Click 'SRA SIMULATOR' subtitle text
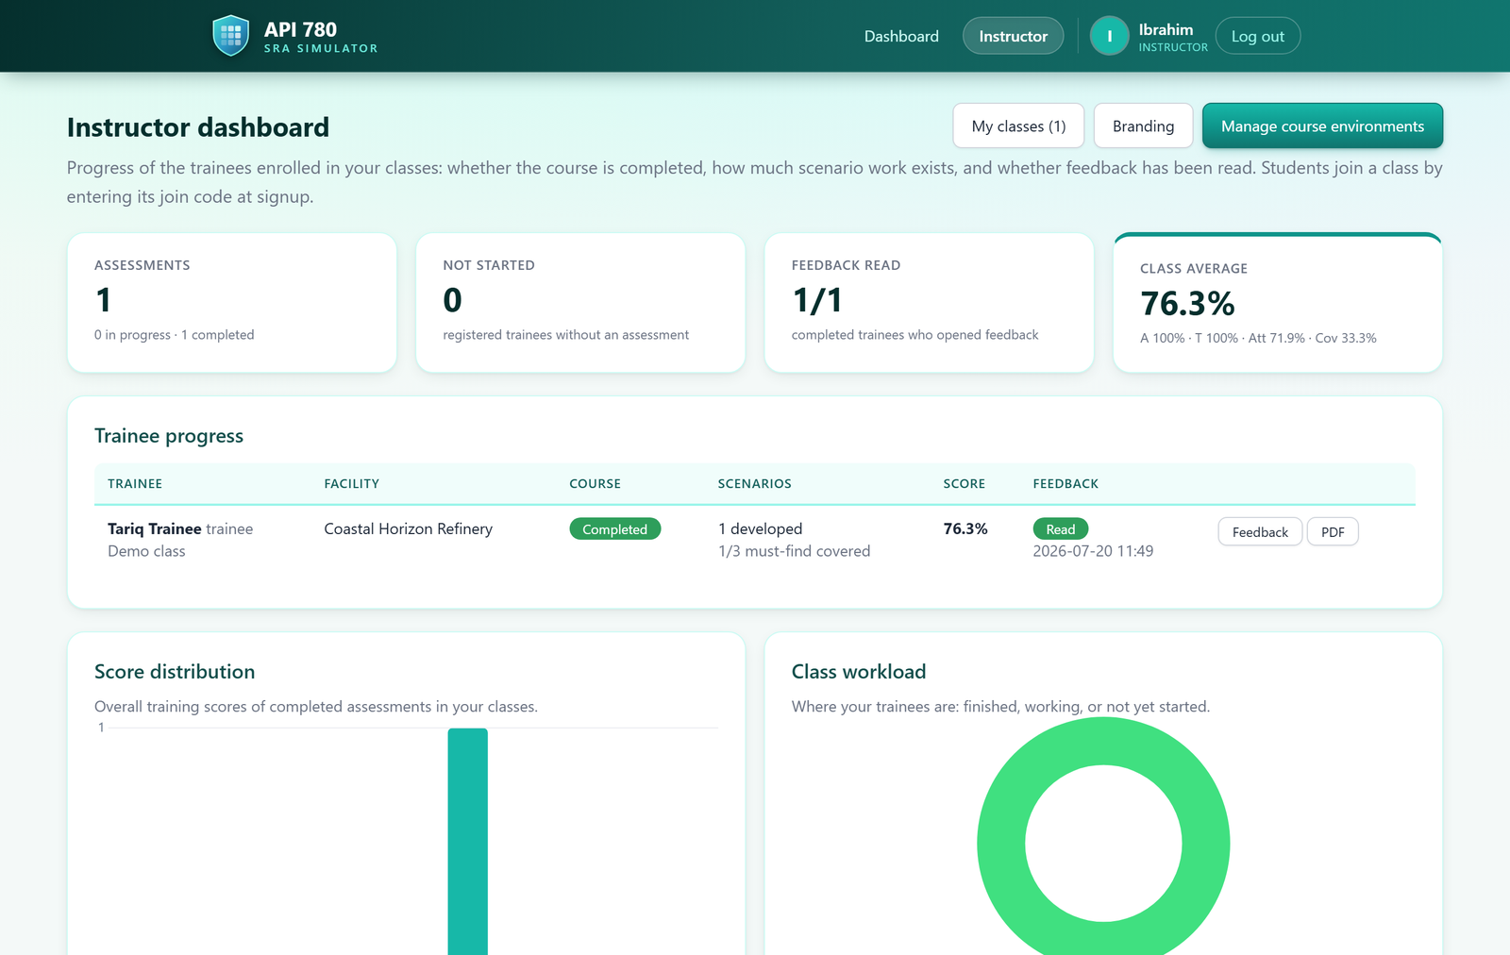 click(321, 48)
